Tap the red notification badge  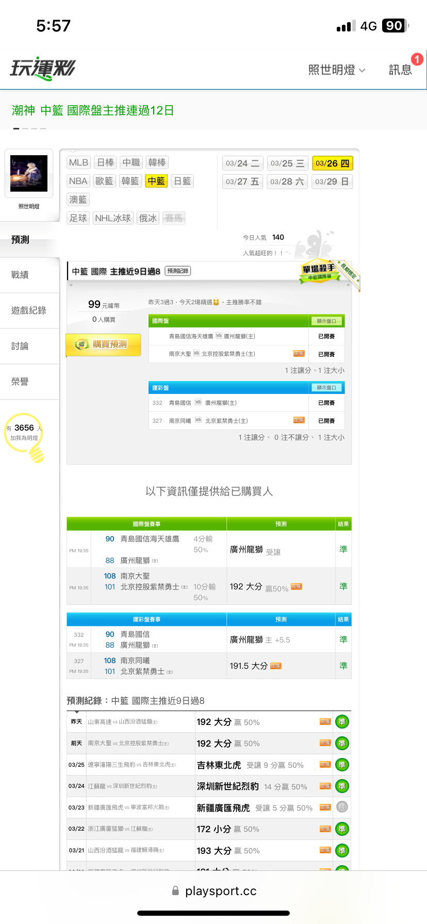click(417, 59)
